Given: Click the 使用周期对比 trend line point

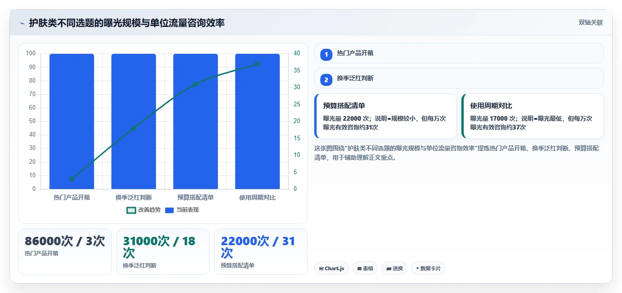Looking at the screenshot, I should 257,64.
